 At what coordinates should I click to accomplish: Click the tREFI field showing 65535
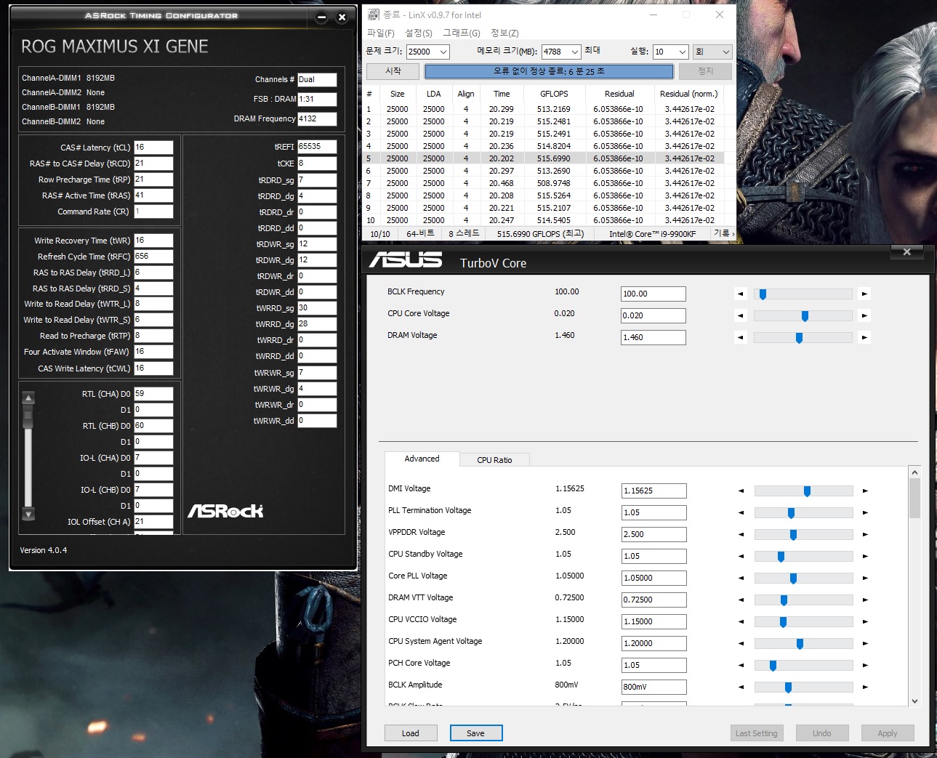click(317, 146)
